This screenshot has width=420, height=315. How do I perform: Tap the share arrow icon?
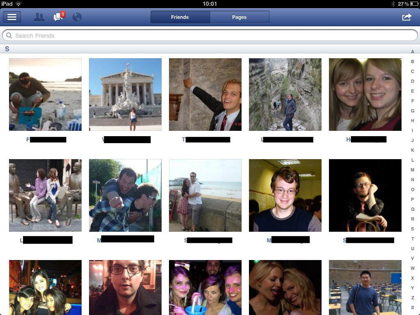point(406,17)
